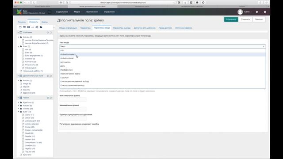This screenshot has width=283, height=159.
Task: Open the Доступно для шаблонов tab
Action: tap(145, 28)
